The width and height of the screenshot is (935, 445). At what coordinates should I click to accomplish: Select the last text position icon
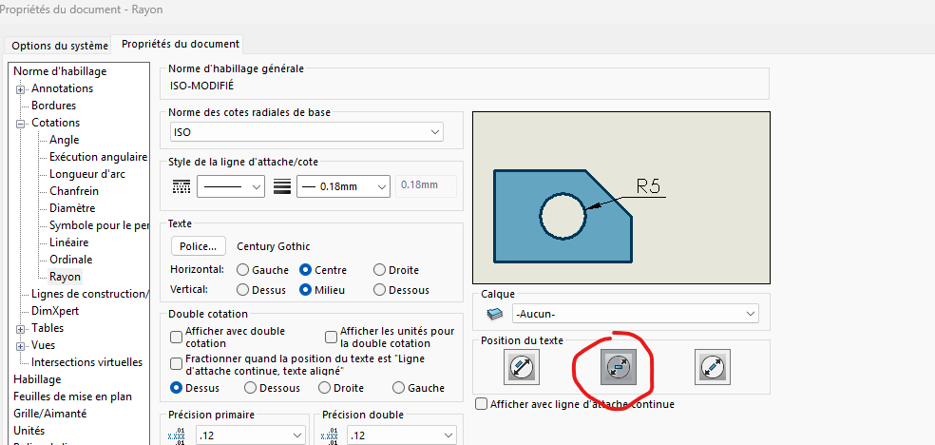pyautogui.click(x=713, y=366)
